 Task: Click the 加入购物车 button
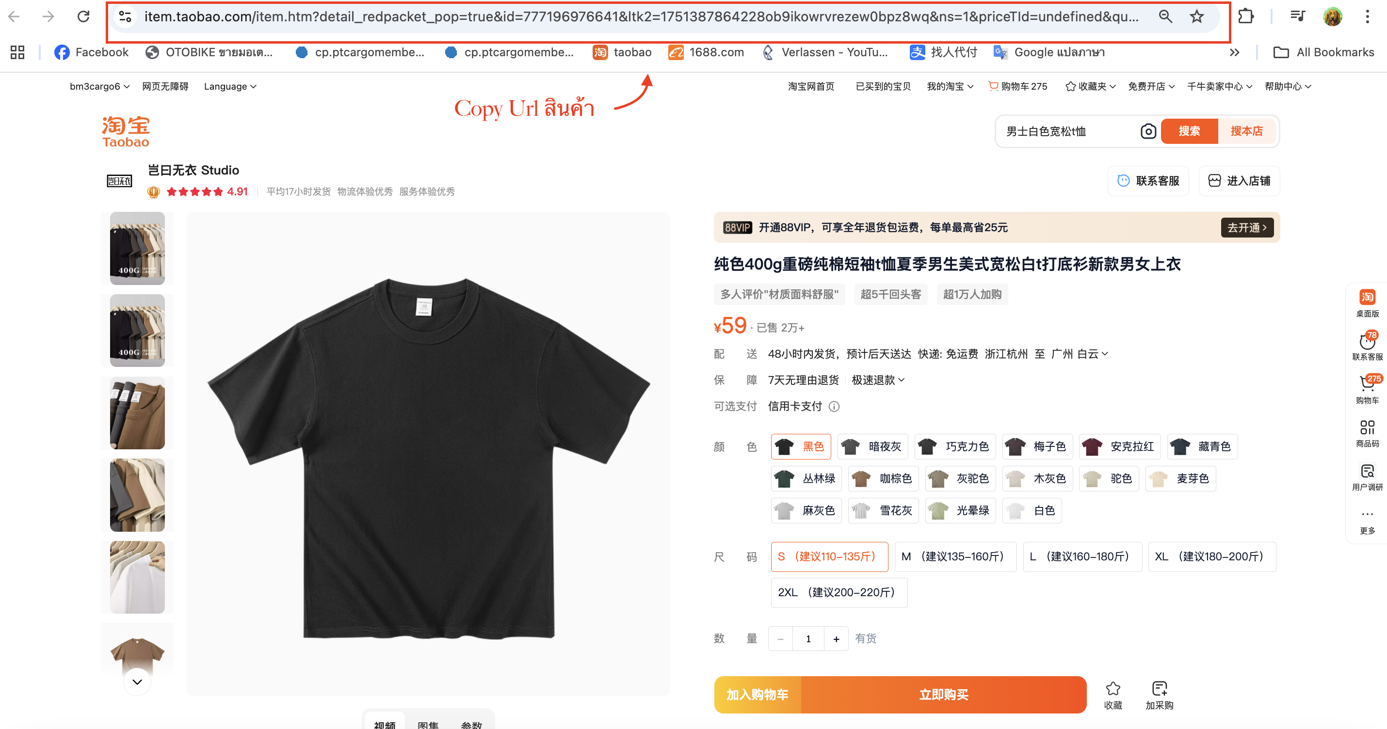758,695
